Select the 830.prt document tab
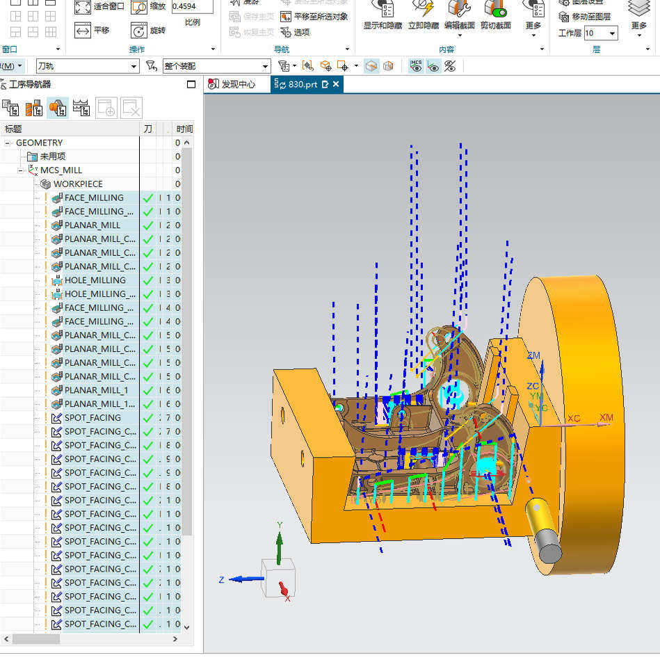Image resolution: width=660 pixels, height=660 pixels. (302, 84)
